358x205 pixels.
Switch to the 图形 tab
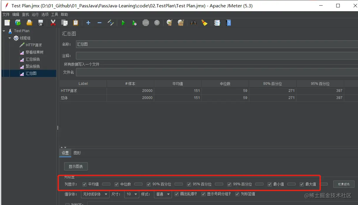click(77, 153)
